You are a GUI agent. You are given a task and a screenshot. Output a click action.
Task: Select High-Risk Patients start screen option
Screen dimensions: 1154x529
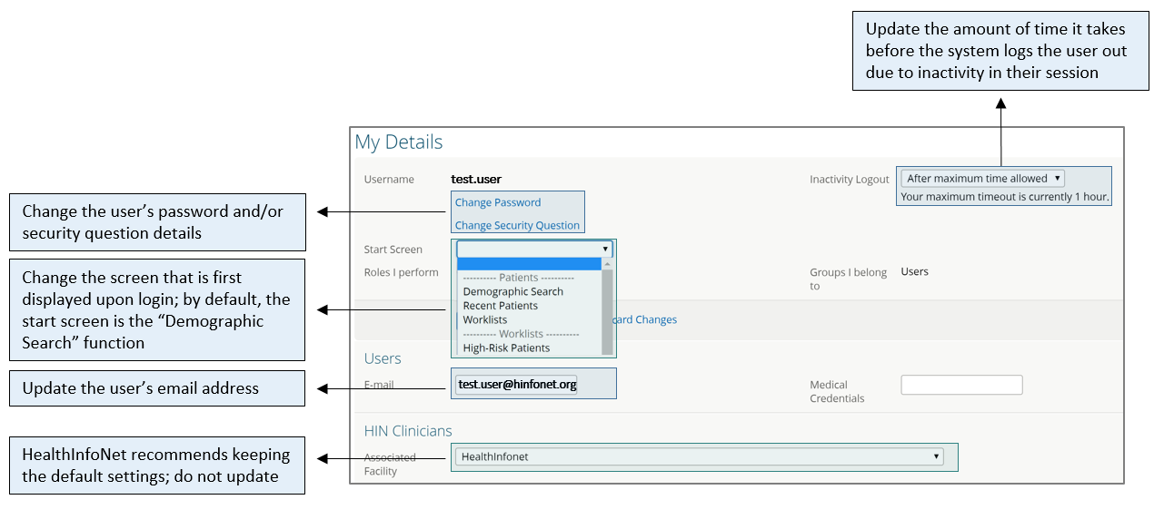coord(506,348)
